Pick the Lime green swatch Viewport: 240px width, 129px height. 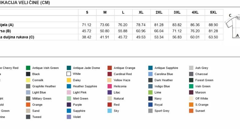point(151,92)
